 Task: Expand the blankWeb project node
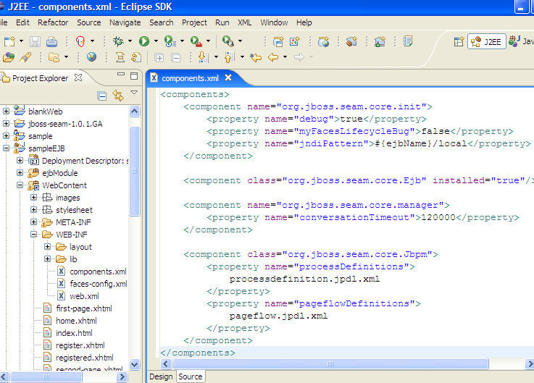pos(6,111)
